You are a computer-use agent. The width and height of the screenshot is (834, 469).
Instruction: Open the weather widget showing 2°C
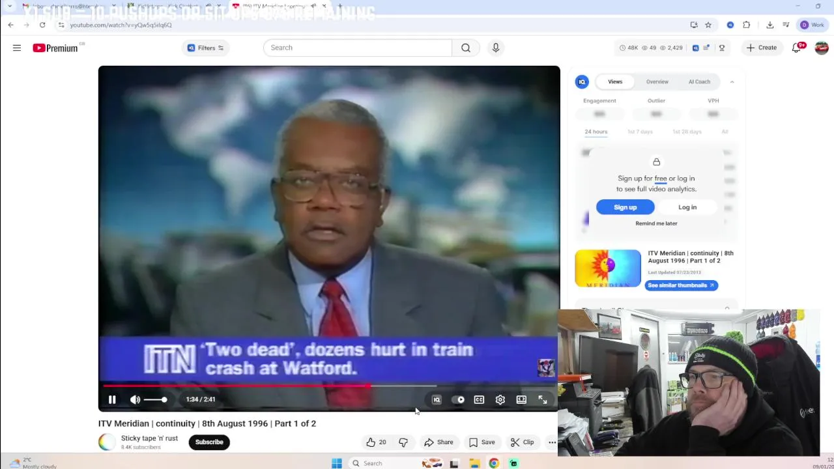click(x=33, y=463)
